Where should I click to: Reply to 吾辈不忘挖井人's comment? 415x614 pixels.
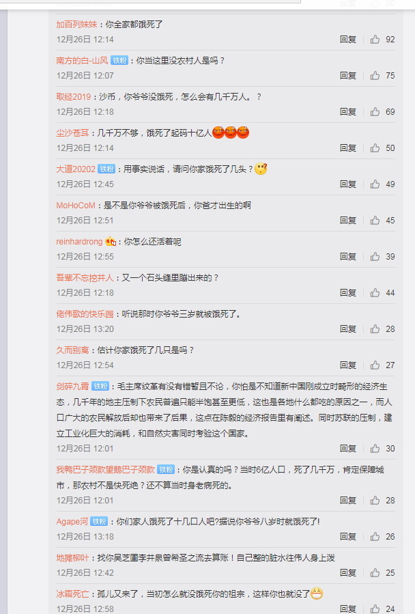point(348,292)
